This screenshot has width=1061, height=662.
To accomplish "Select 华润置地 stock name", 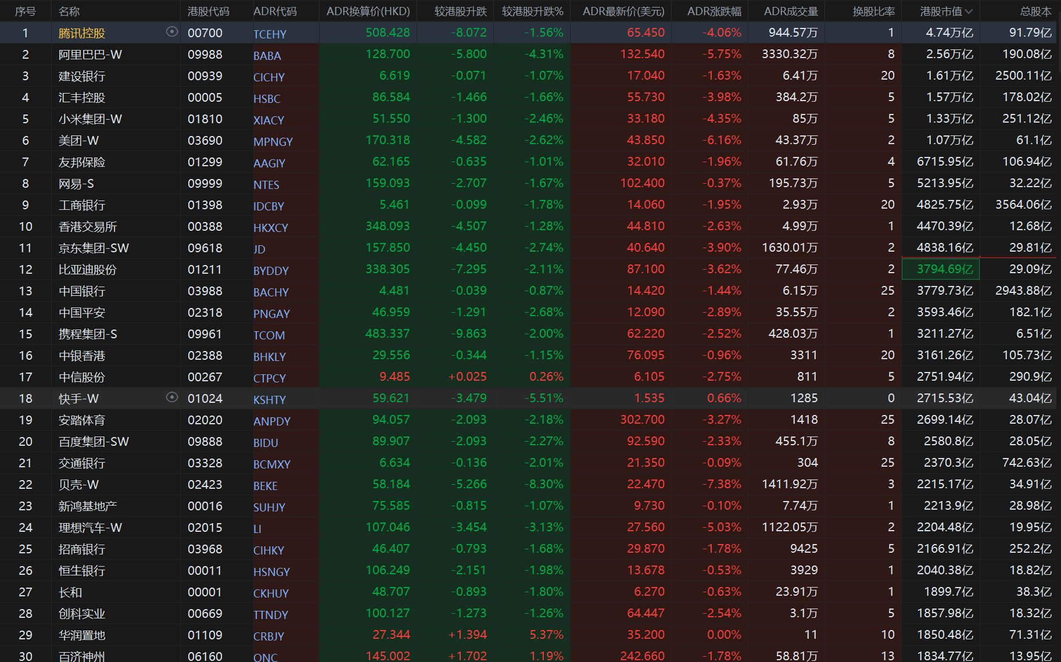I will (x=82, y=635).
